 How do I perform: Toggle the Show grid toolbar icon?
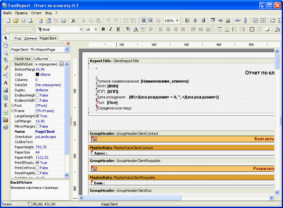point(144,20)
